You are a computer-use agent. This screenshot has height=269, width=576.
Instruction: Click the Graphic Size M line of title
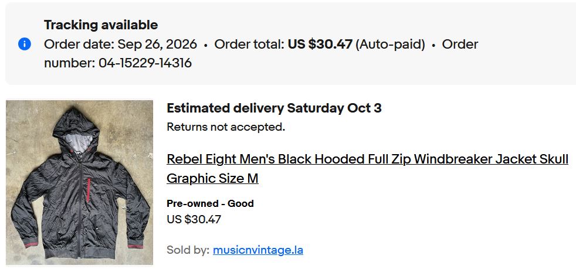point(212,179)
